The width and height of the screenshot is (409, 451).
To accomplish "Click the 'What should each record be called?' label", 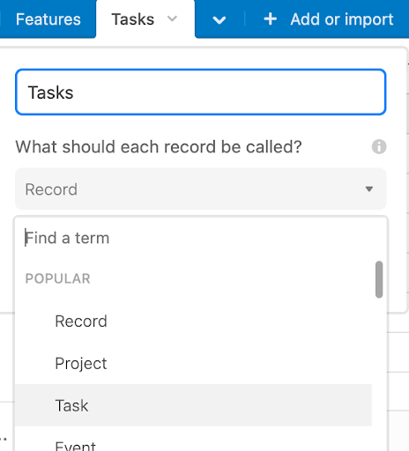I will pyautogui.click(x=159, y=146).
